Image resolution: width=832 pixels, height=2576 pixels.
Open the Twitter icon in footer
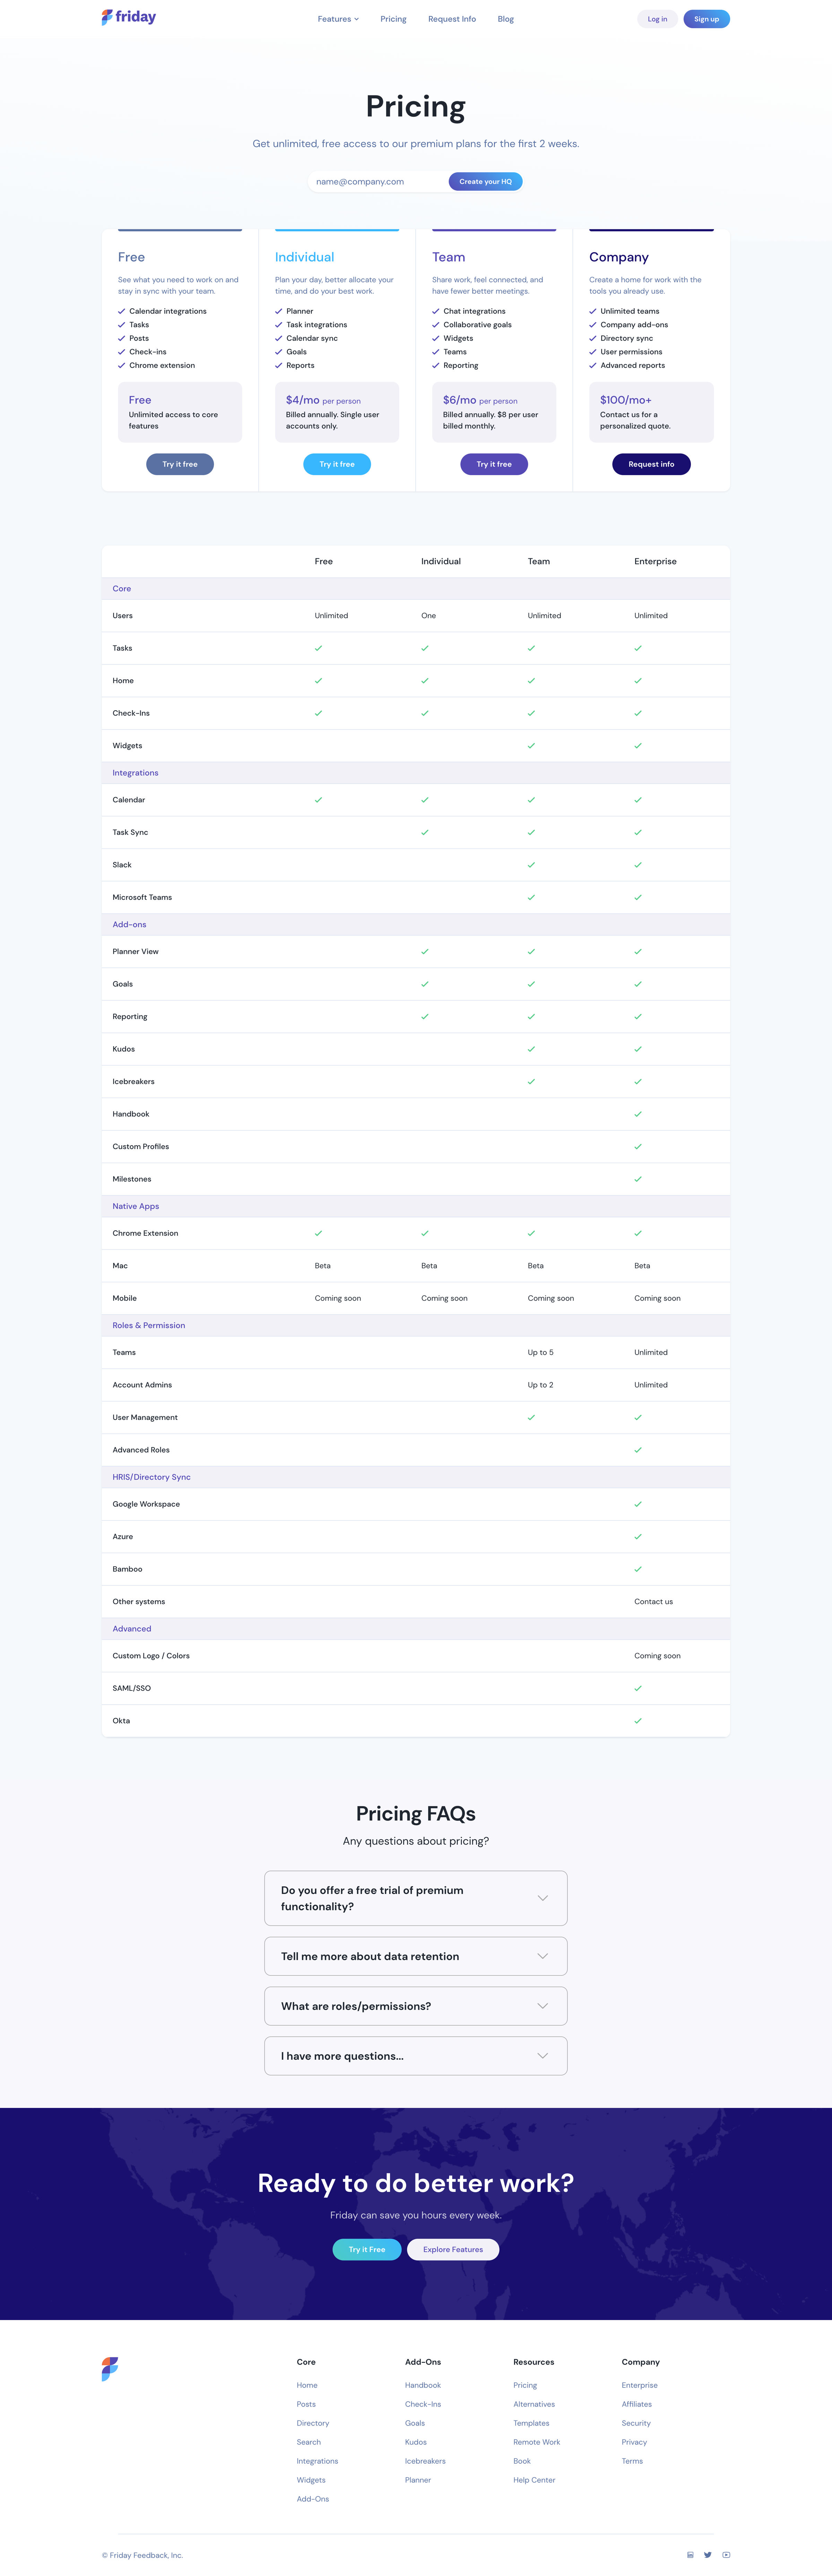click(x=708, y=2554)
